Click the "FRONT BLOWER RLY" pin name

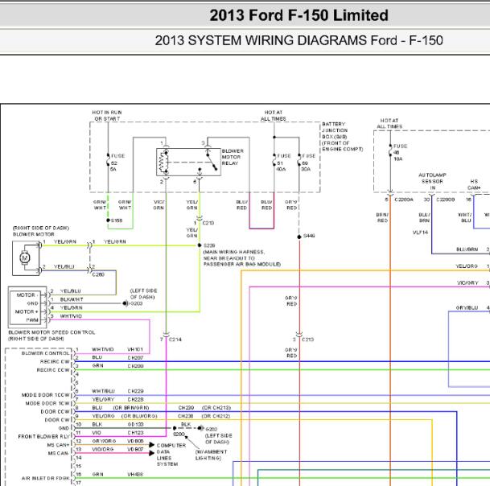pos(43,436)
